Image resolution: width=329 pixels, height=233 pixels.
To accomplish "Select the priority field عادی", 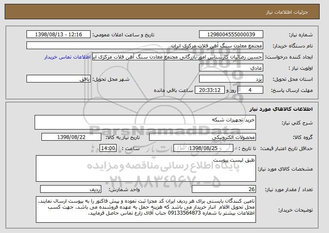I will [231, 68].
